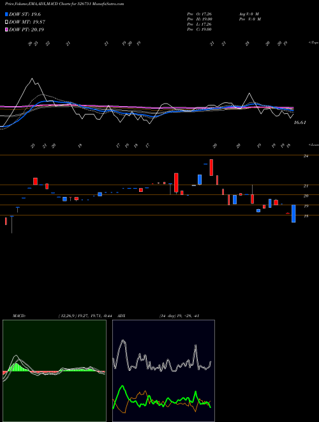Click MACD parameters '(12,26,9) 19.27, 19.71, -0.44'
319x422 pixels.
coord(87,316)
